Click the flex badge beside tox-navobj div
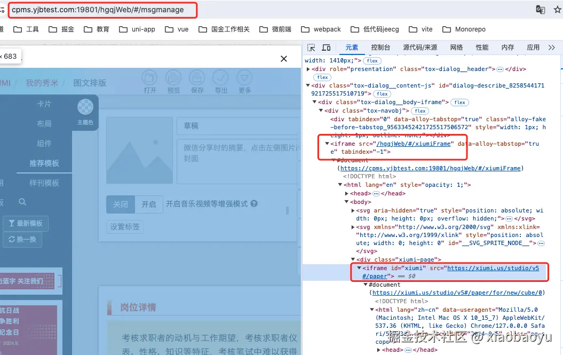Viewport: 563px width, 355px height. (x=420, y=111)
